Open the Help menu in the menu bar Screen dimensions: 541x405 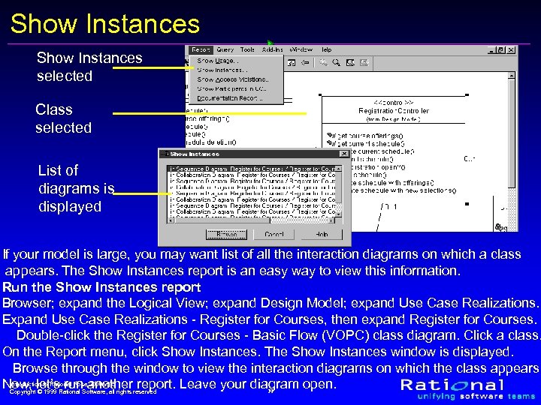(x=326, y=50)
